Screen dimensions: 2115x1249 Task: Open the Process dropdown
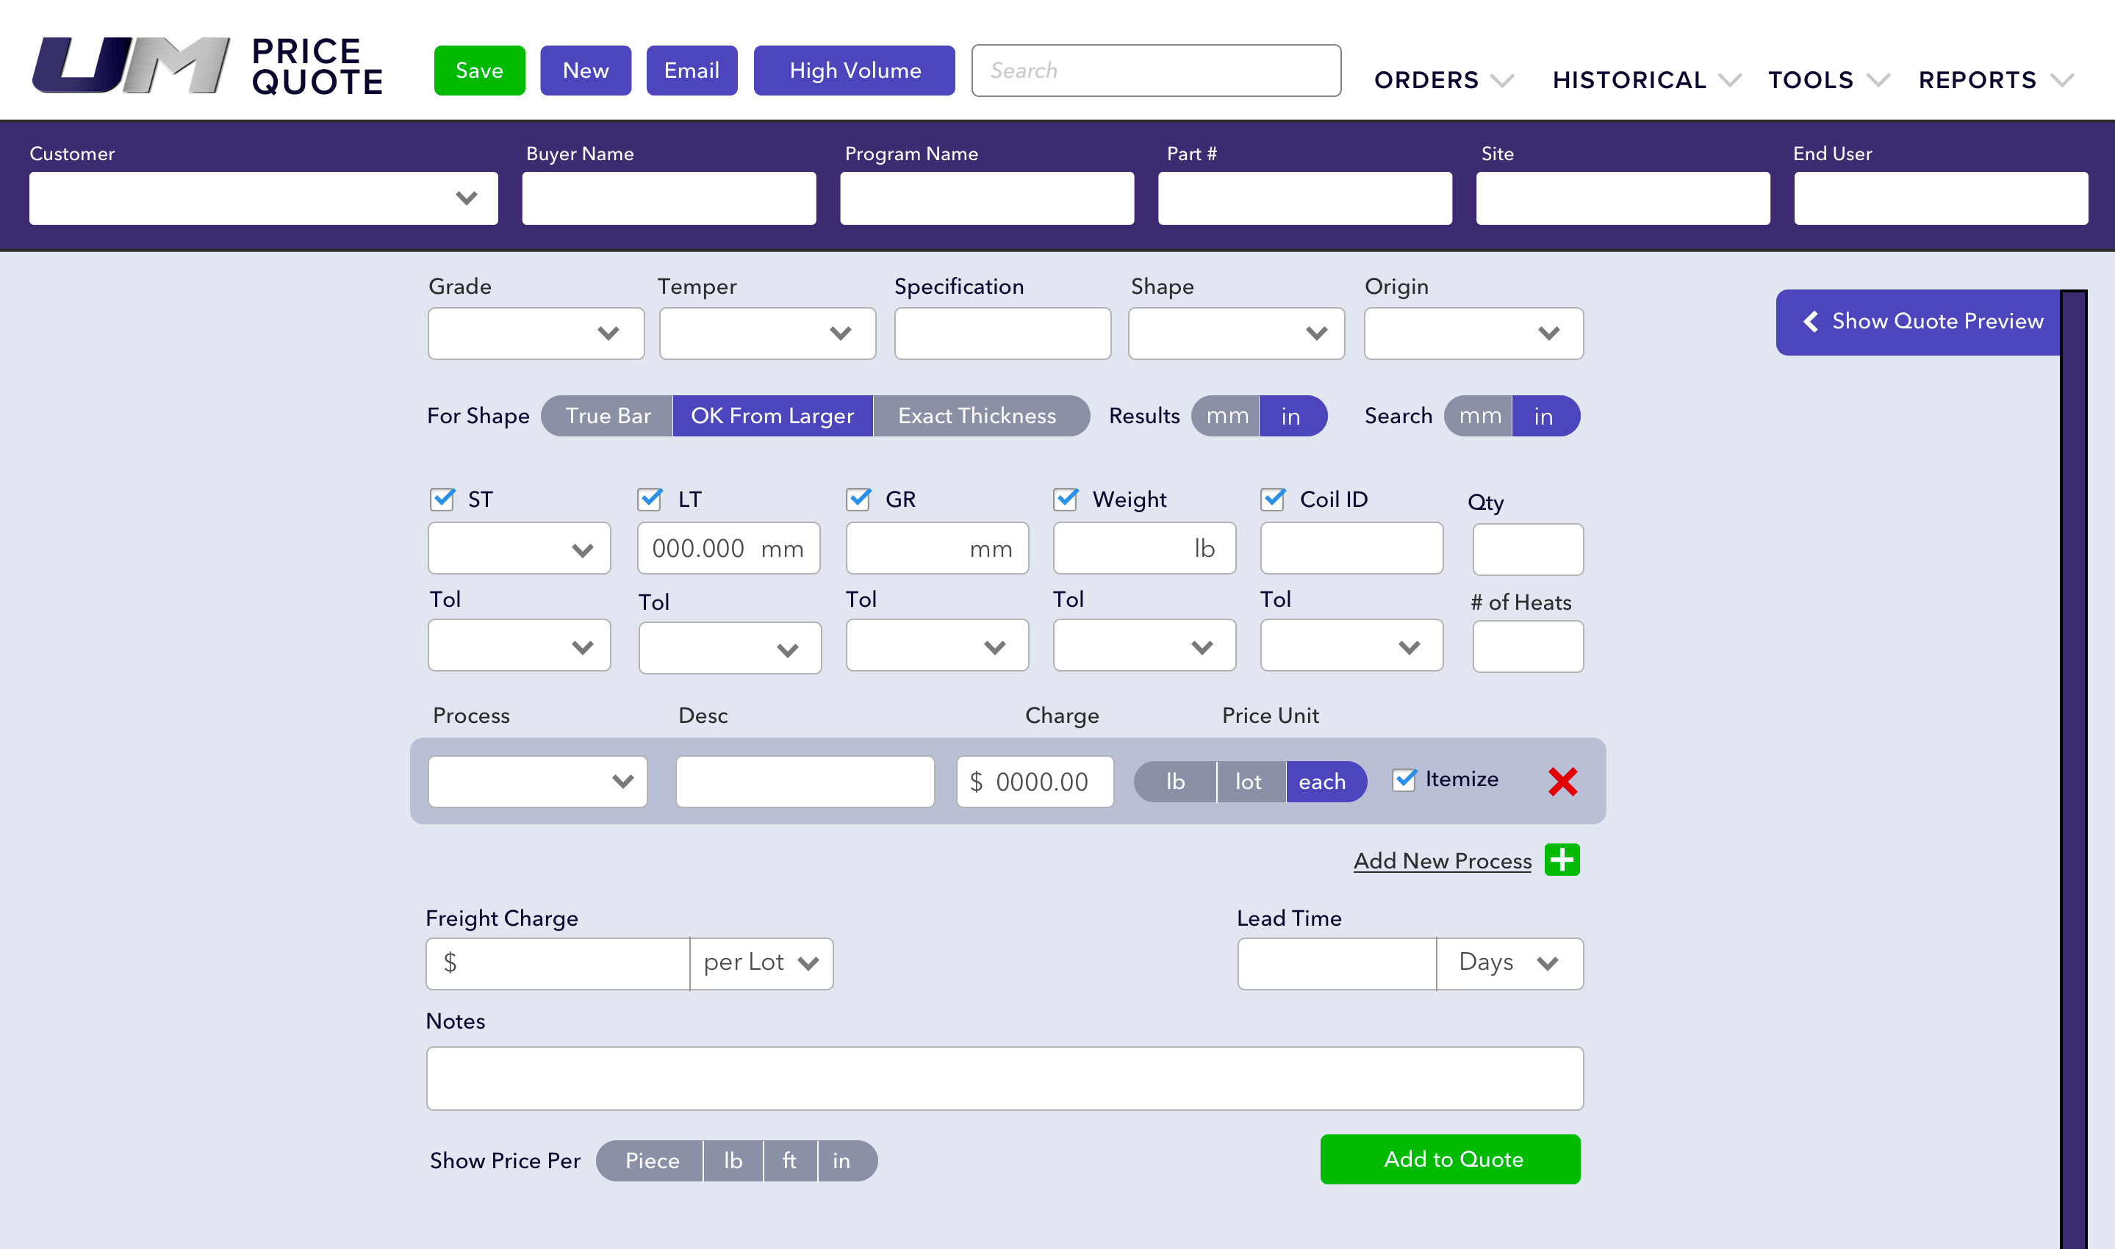point(538,782)
